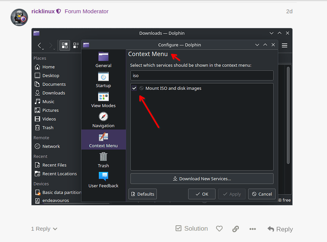Minimize the Configure Dolphin dialog
Image resolution: width=327 pixels, height=242 pixels.
click(x=257, y=45)
